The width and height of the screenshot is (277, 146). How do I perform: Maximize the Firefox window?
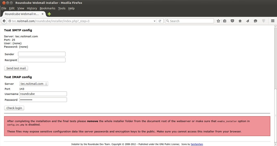pos(11,3)
